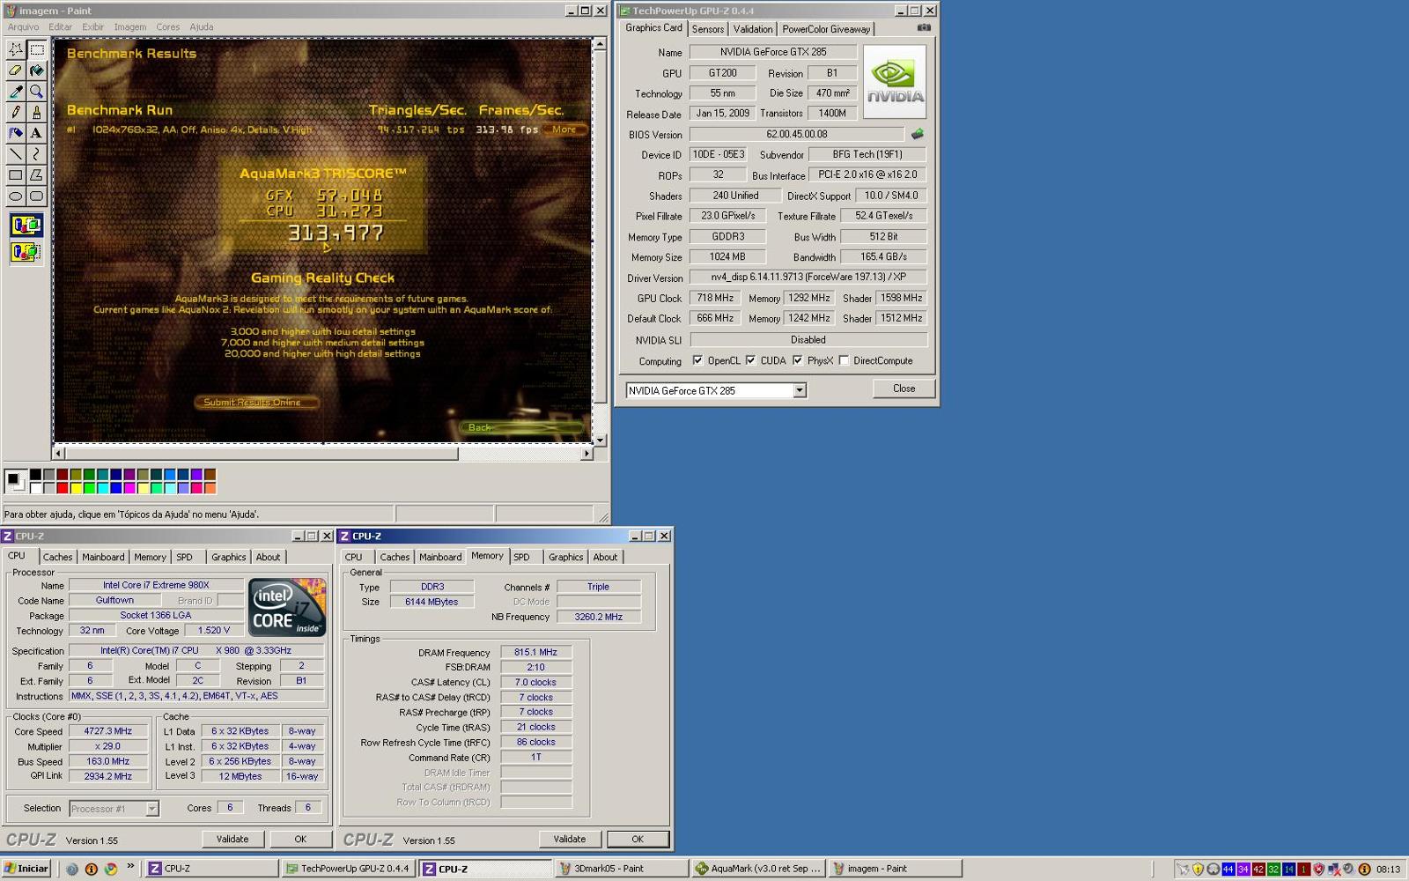This screenshot has width=1409, height=881.
Task: Select opaque selection mode option in Paint
Action: [26, 226]
